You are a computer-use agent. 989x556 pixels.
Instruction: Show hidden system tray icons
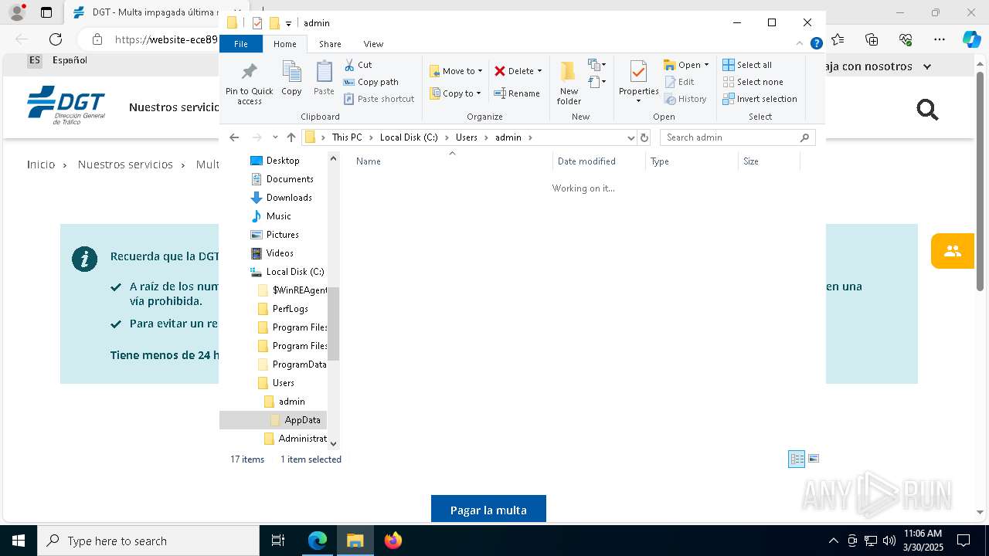click(833, 541)
